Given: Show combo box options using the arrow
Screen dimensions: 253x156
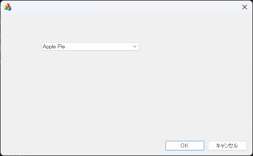Looking at the screenshot, I should [135, 46].
